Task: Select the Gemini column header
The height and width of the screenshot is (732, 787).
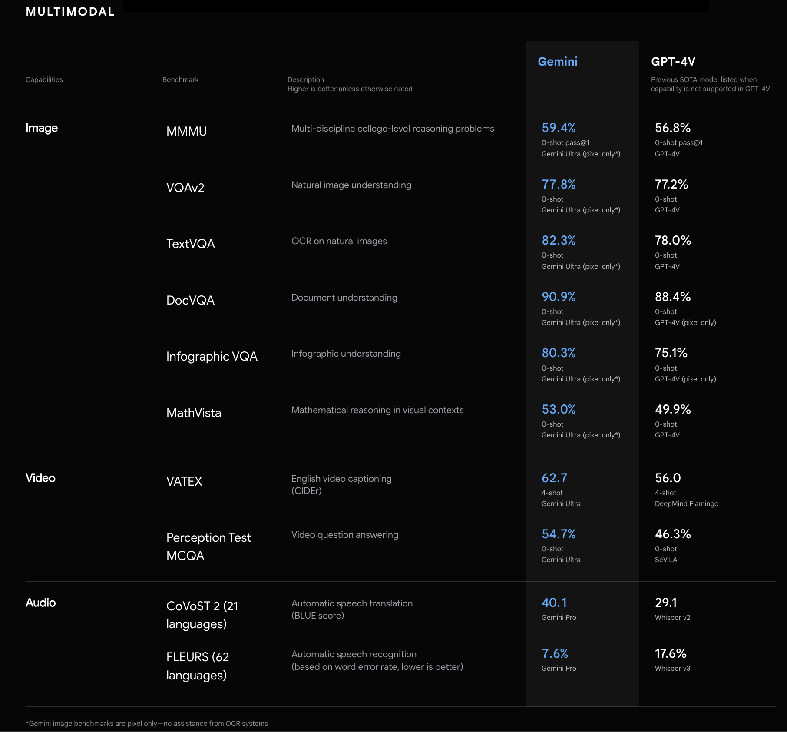Action: (x=557, y=62)
